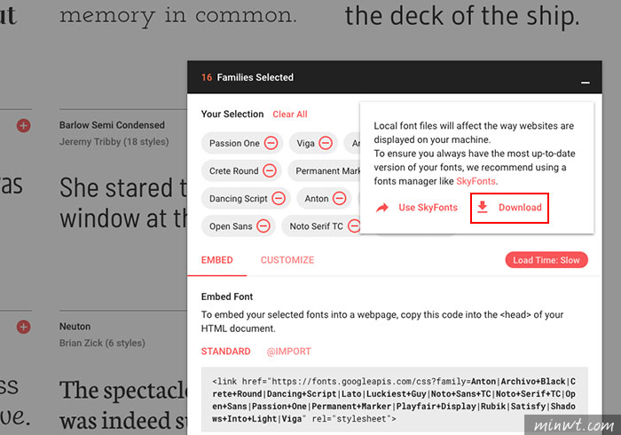Open the SkyFonts link in description
621x435 pixels.
(476, 181)
